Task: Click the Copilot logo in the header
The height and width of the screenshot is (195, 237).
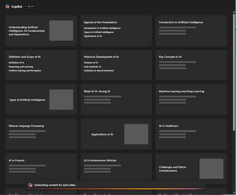Action: tap(7, 7)
